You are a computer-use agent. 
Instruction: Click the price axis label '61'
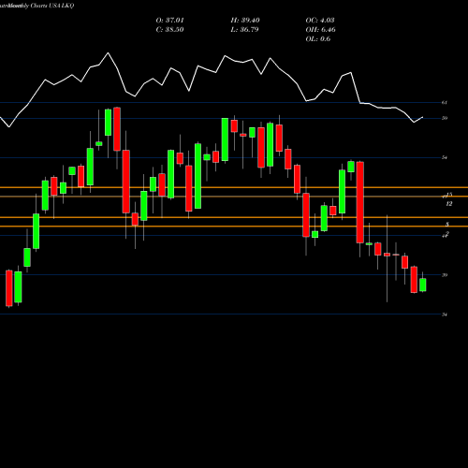[445, 102]
